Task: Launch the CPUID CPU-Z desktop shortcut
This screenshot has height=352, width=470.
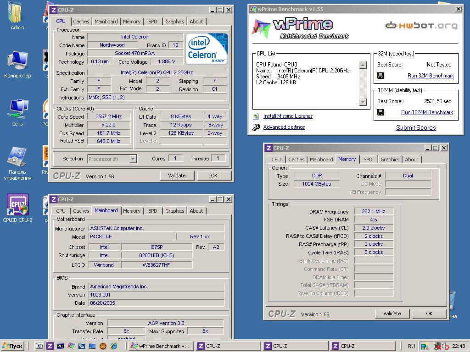Action: coord(17,208)
